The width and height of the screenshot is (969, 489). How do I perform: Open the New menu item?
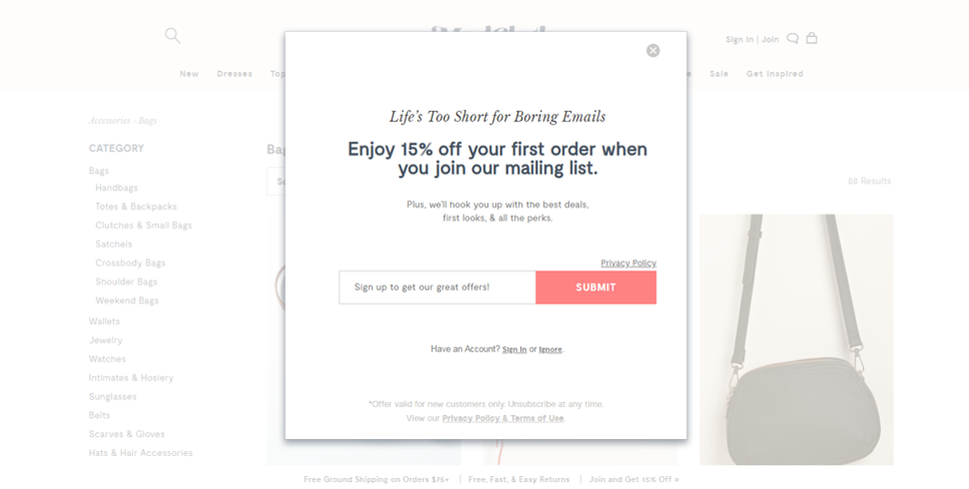tap(189, 74)
